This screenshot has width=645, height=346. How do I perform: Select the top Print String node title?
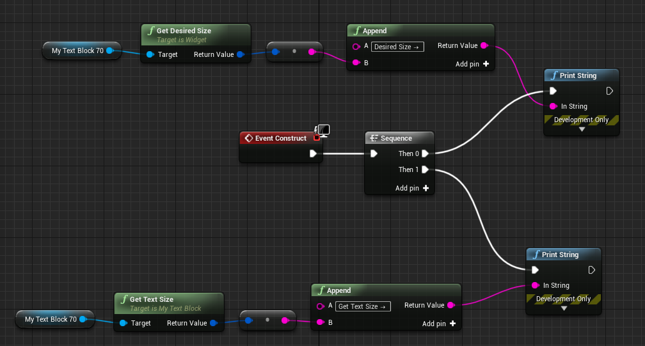(578, 75)
